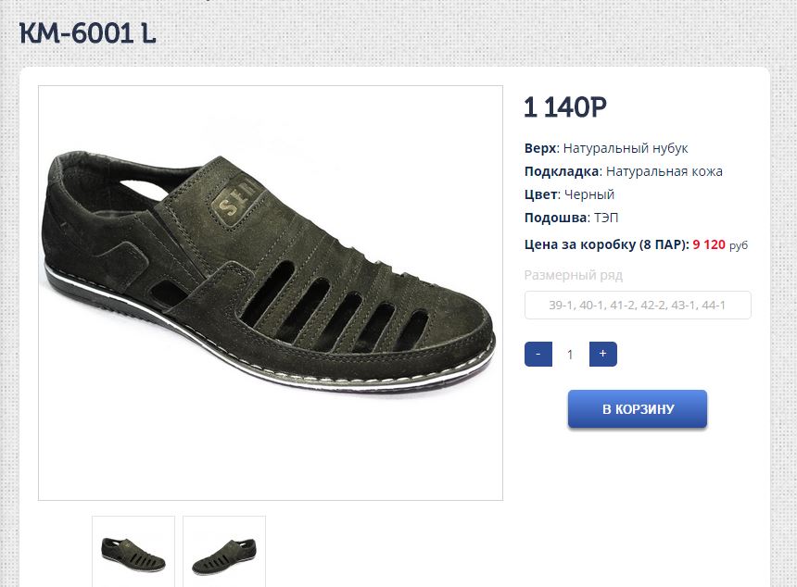Click the quantity input field
Screen dimensions: 797x587
coord(571,354)
